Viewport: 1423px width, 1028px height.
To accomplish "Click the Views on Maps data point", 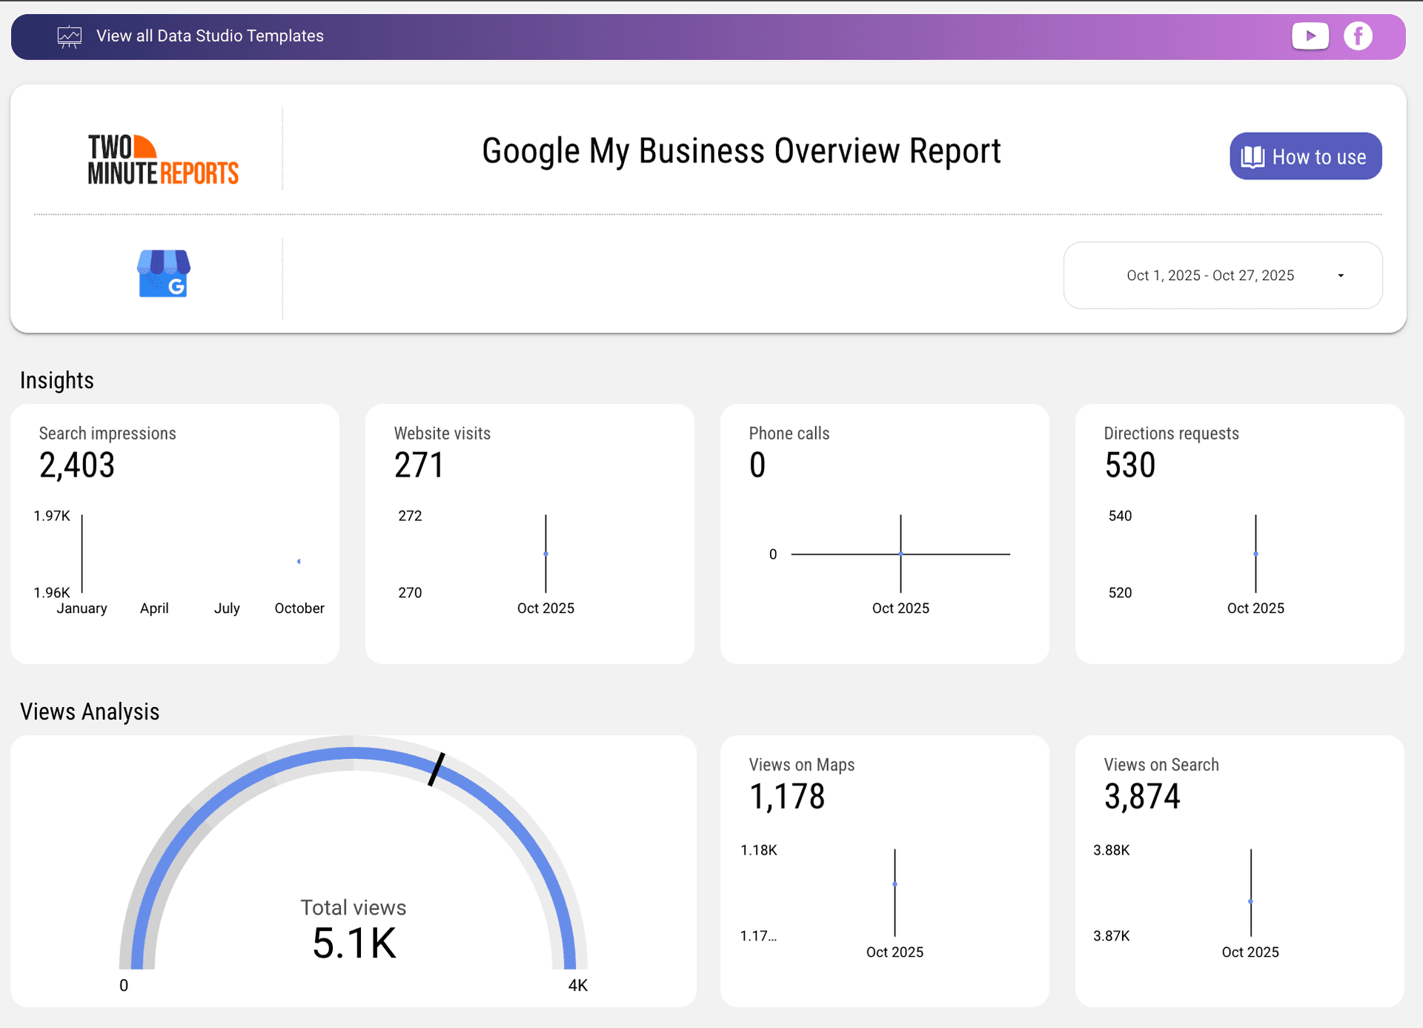I will [895, 883].
